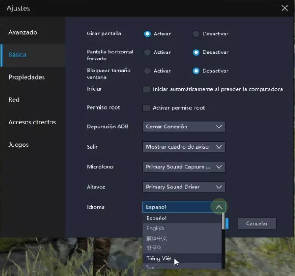Expand the Micrófono device dropdown
This screenshot has width=295, height=276.
(x=184, y=167)
